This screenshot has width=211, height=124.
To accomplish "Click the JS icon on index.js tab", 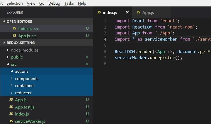I will tap(99, 12).
